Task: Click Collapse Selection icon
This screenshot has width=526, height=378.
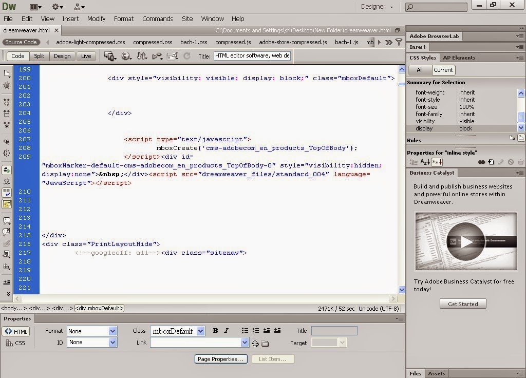Action: [7, 114]
